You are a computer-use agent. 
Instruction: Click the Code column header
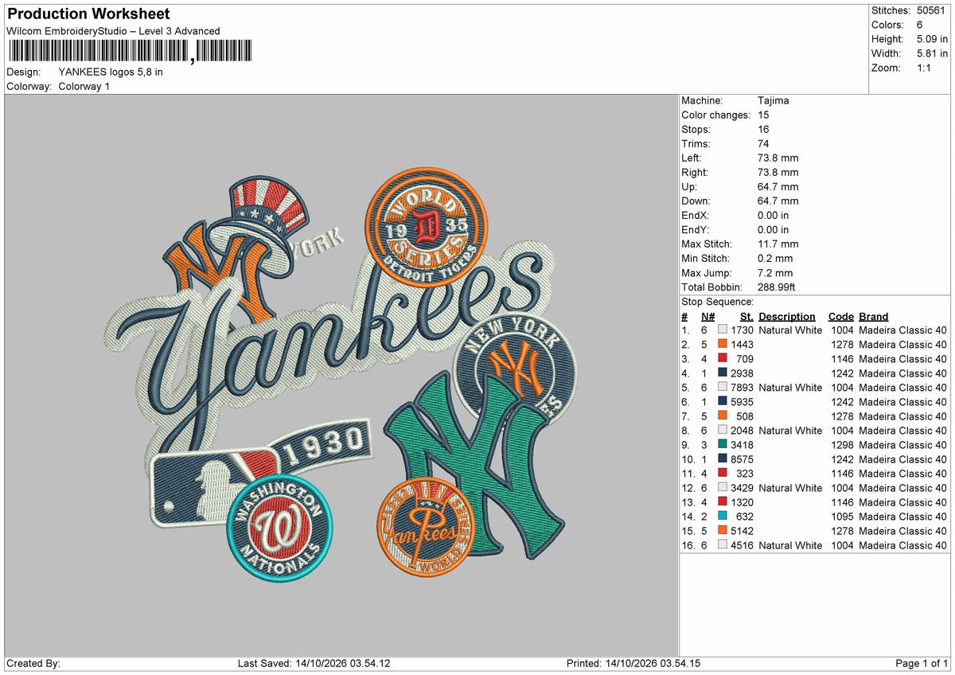840,317
